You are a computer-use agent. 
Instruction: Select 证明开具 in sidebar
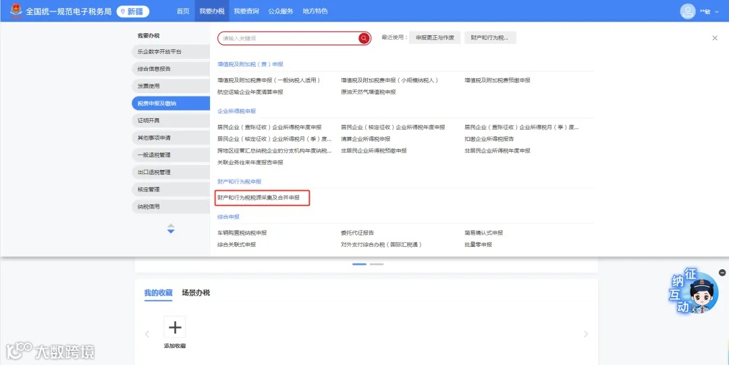(171, 120)
